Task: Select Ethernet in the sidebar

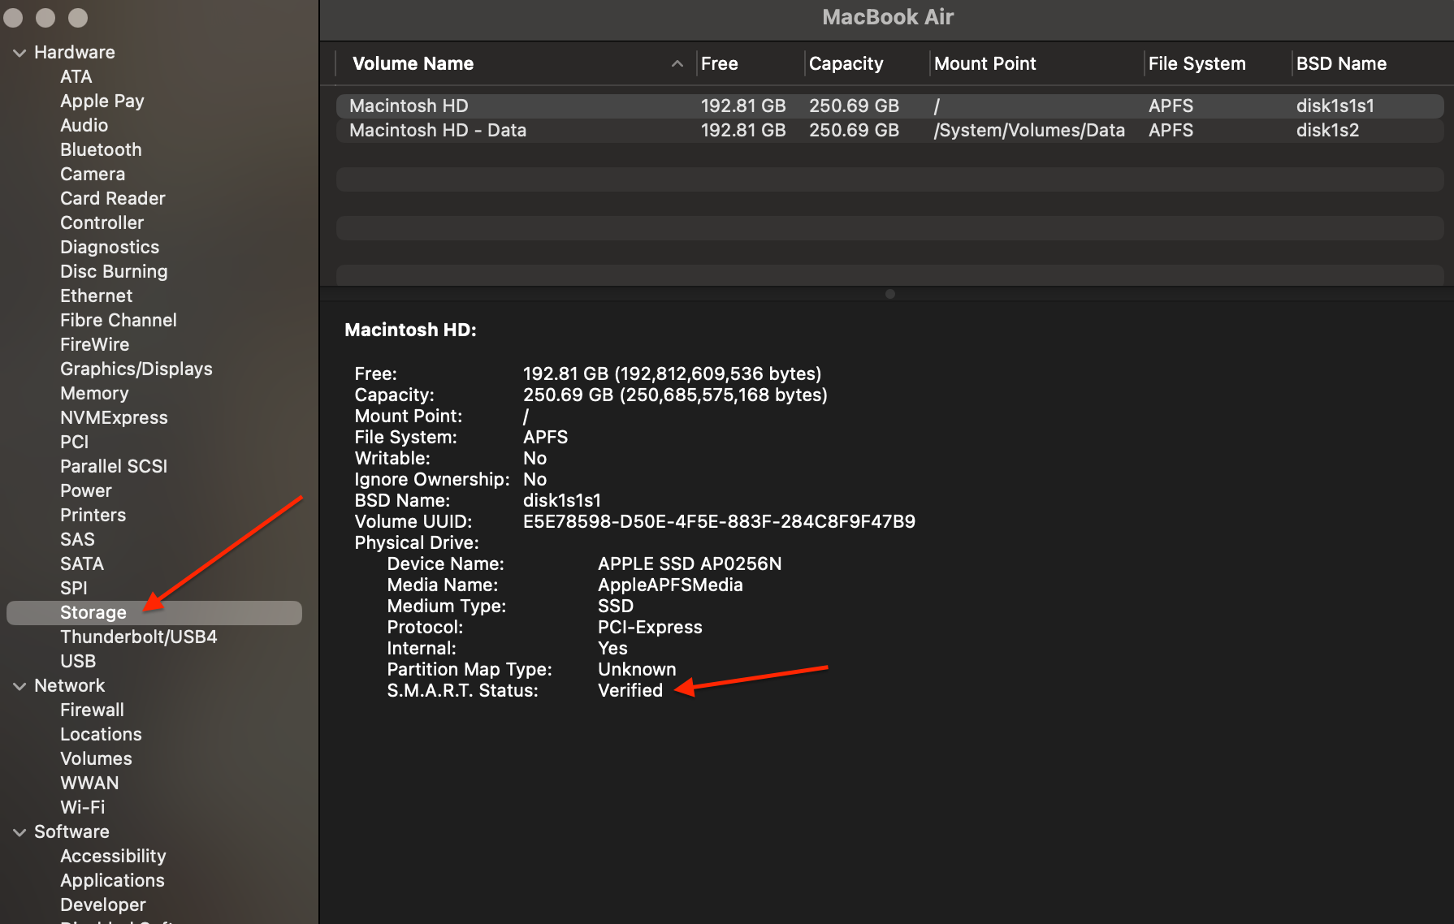Action: click(96, 296)
